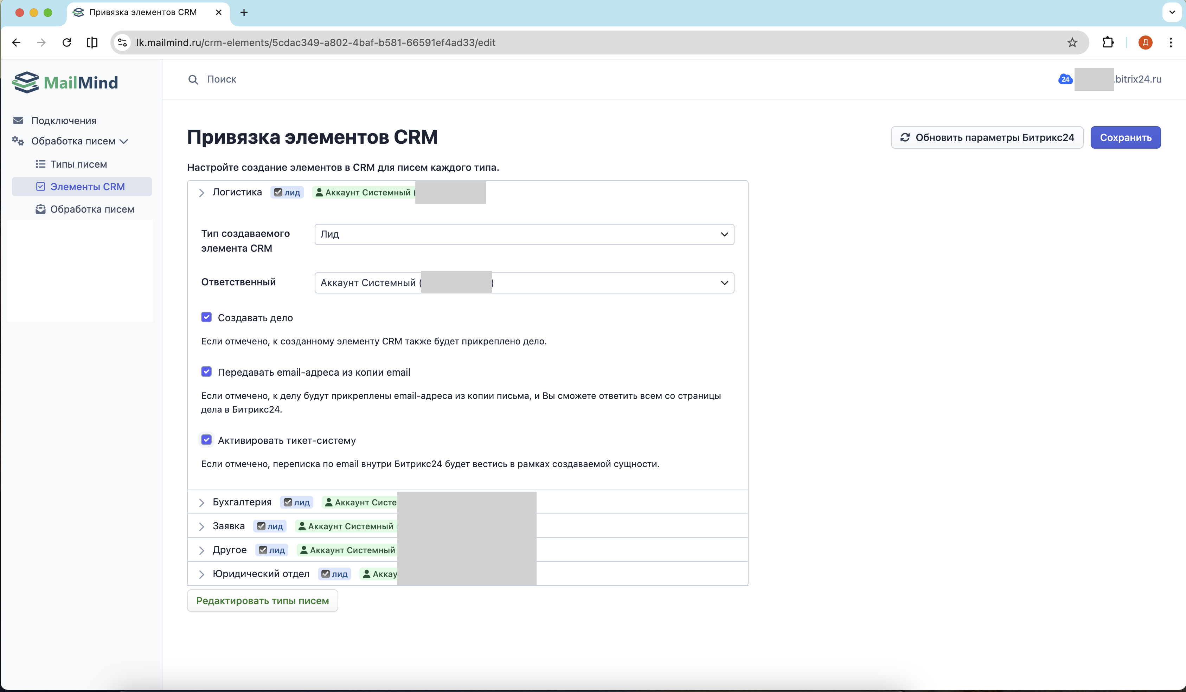1186x692 pixels.
Task: Open the Ответственный dropdown
Action: pos(524,283)
